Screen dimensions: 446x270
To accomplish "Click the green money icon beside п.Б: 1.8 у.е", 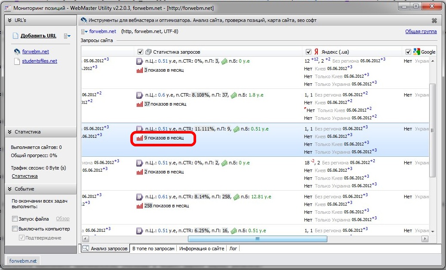I will (x=234, y=95).
